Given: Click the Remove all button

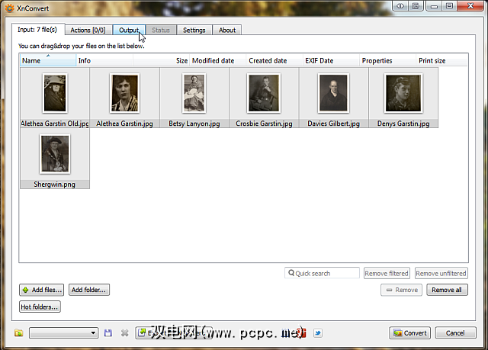Looking at the screenshot, I should click(447, 290).
